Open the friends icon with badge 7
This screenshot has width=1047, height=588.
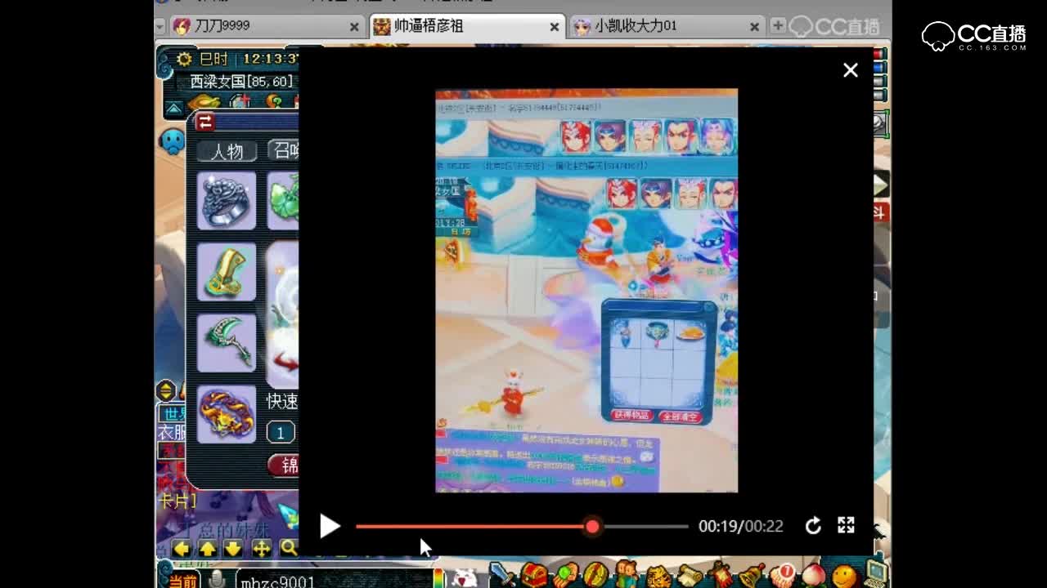click(782, 575)
